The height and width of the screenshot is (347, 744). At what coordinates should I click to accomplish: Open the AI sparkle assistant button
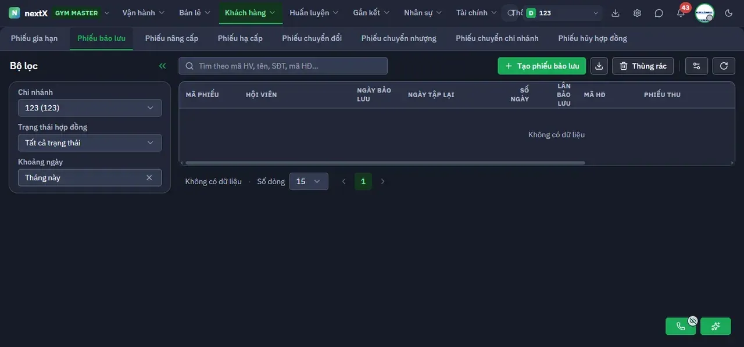(x=716, y=326)
